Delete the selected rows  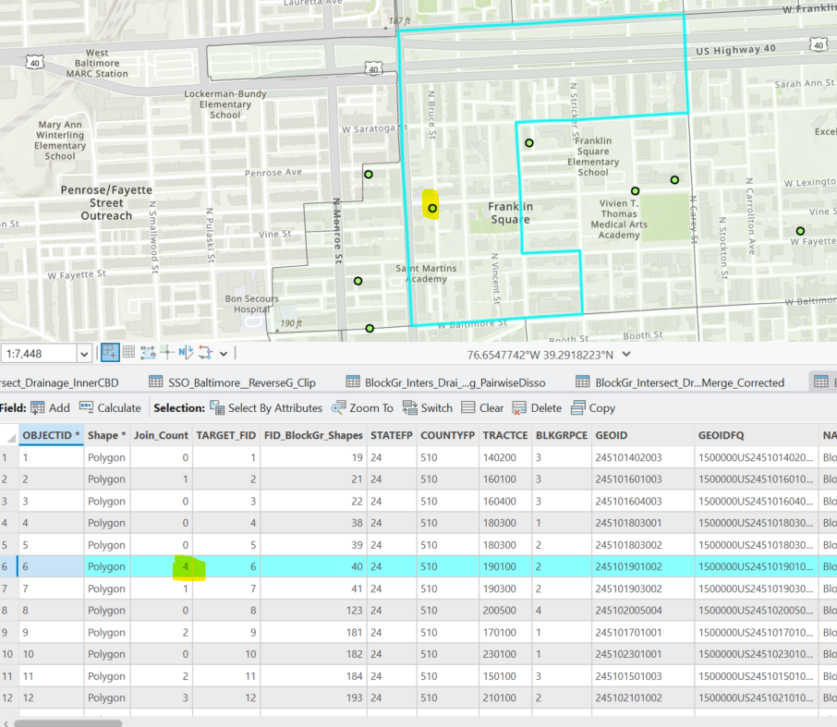[537, 407]
